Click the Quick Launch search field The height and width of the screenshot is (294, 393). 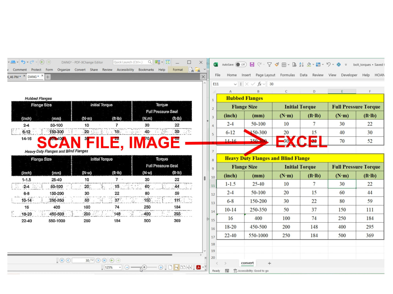[132, 62]
